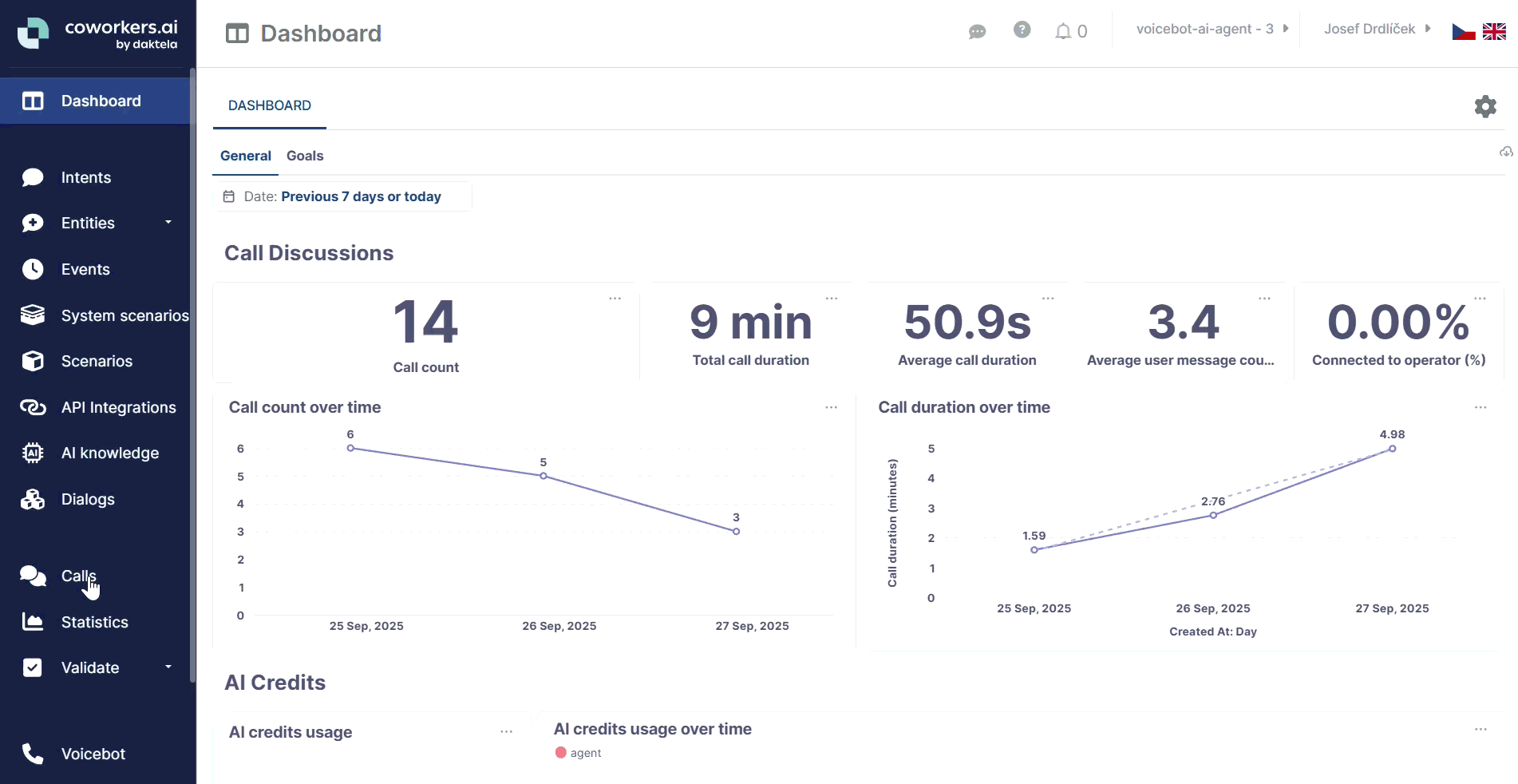Select the General tab
This screenshot has width=1518, height=784.
click(245, 156)
